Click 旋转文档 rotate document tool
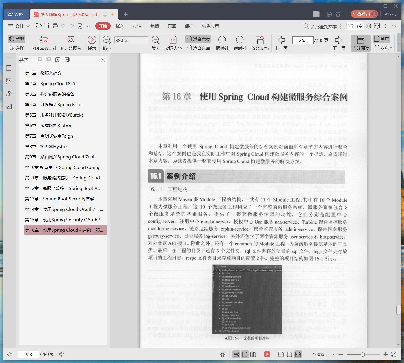 coord(260,43)
